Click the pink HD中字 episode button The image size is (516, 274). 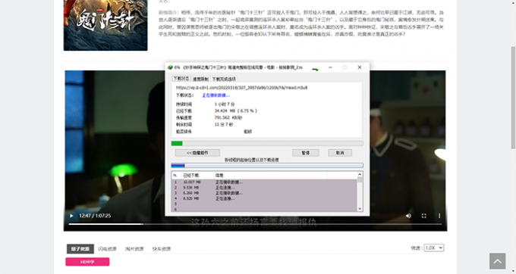87,262
